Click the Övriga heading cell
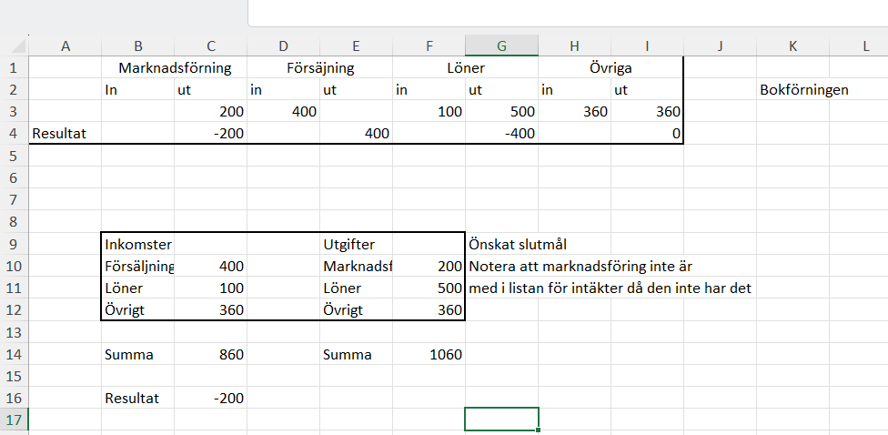Screen dimensions: 888x435 (611, 68)
